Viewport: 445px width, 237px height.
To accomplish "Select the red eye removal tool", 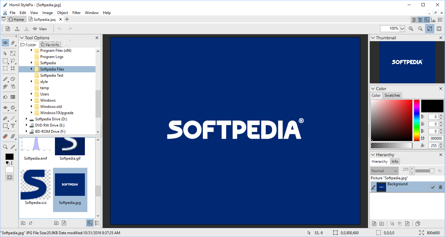I will pyautogui.click(x=5, y=108).
